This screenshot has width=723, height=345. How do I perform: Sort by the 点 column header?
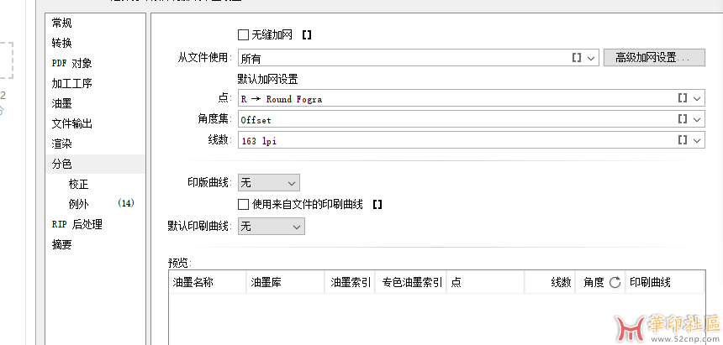click(486, 282)
